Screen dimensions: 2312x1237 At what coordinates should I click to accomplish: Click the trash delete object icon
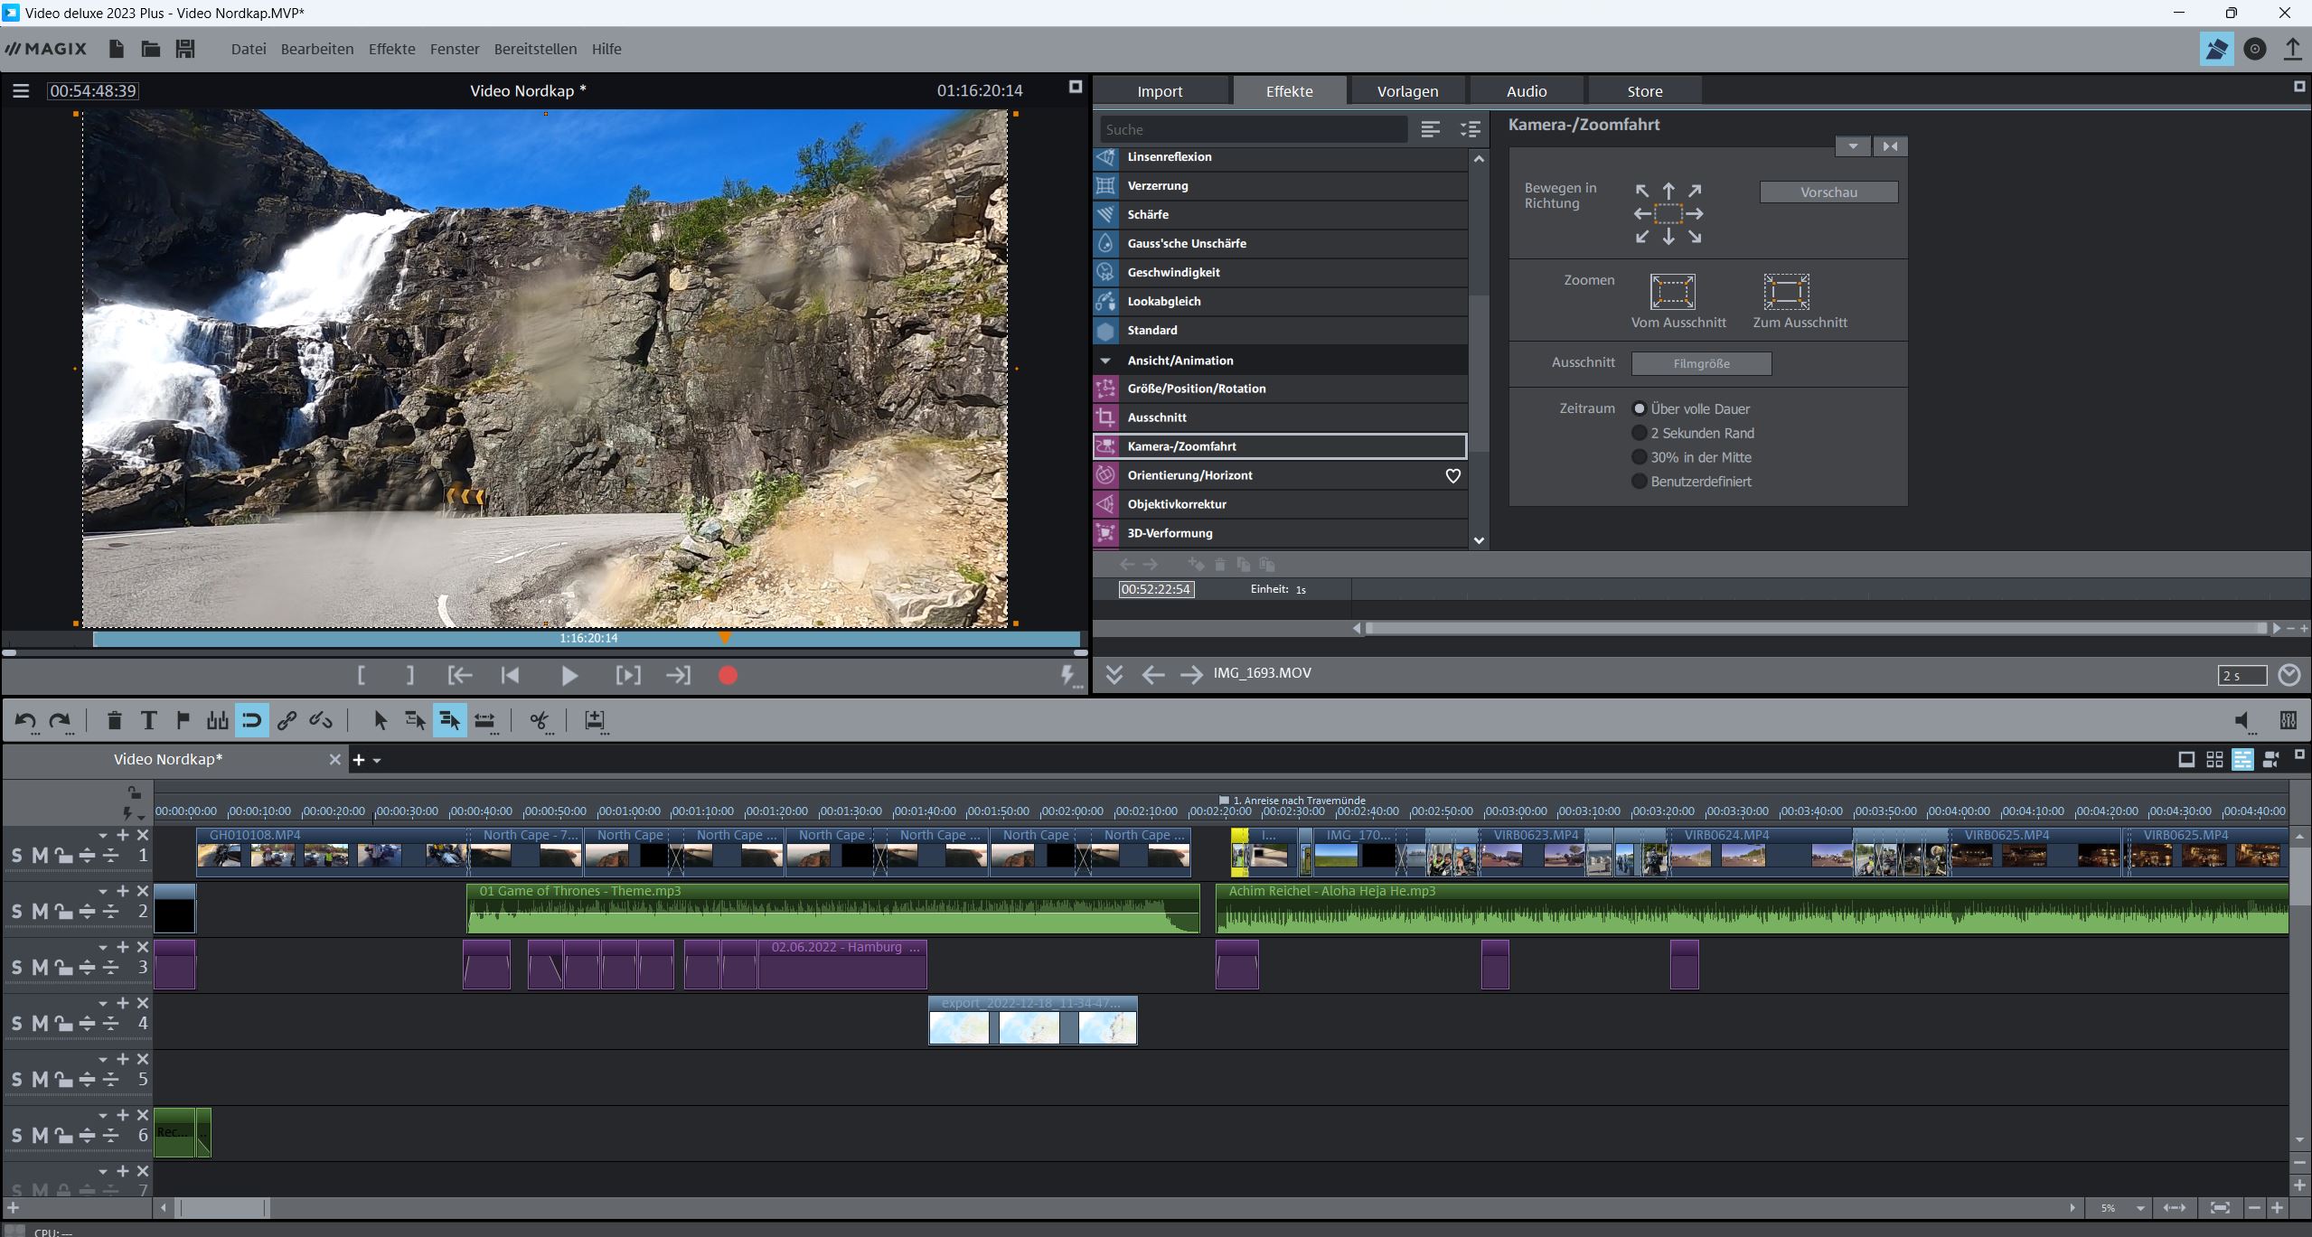[x=114, y=720]
